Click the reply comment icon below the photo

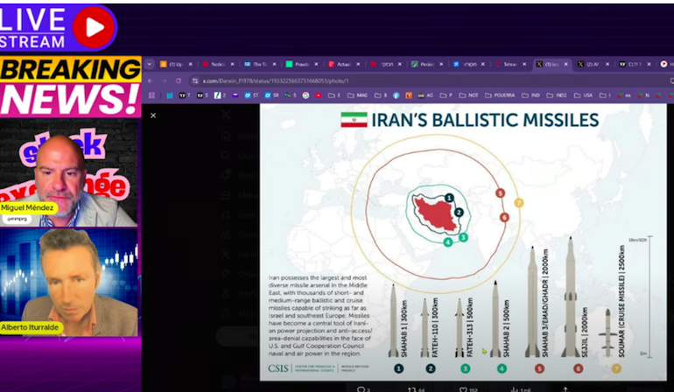point(360,388)
